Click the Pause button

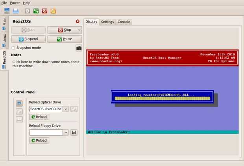point(65,39)
